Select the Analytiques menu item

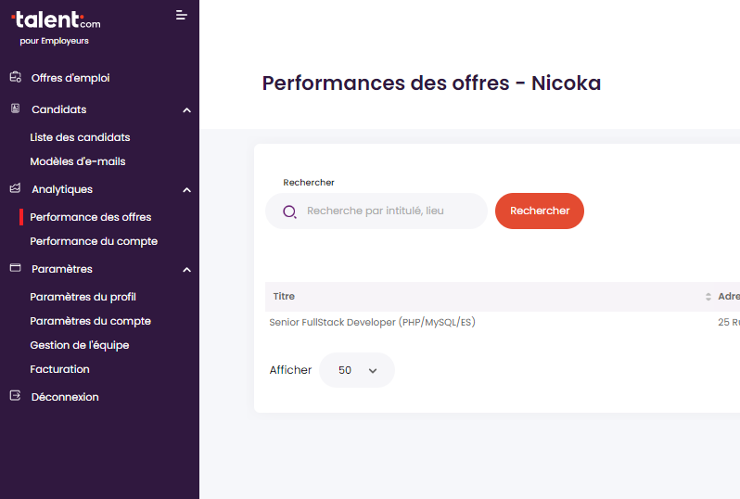[x=62, y=189]
